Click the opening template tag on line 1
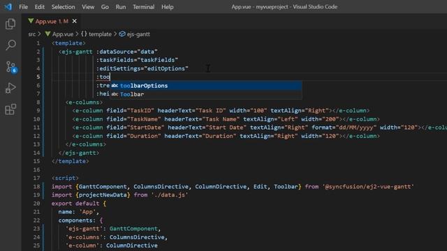This screenshot has height=251, width=447. click(68, 43)
